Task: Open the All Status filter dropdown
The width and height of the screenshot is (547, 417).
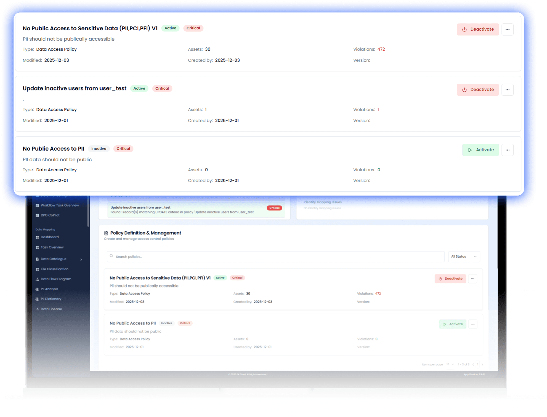Action: [x=464, y=256]
